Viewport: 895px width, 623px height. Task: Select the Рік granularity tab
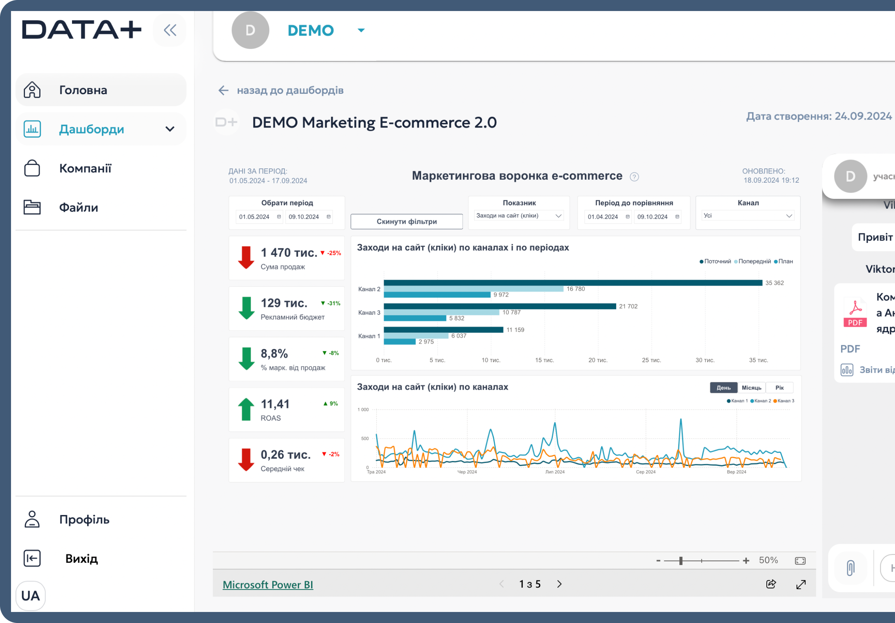pos(779,387)
